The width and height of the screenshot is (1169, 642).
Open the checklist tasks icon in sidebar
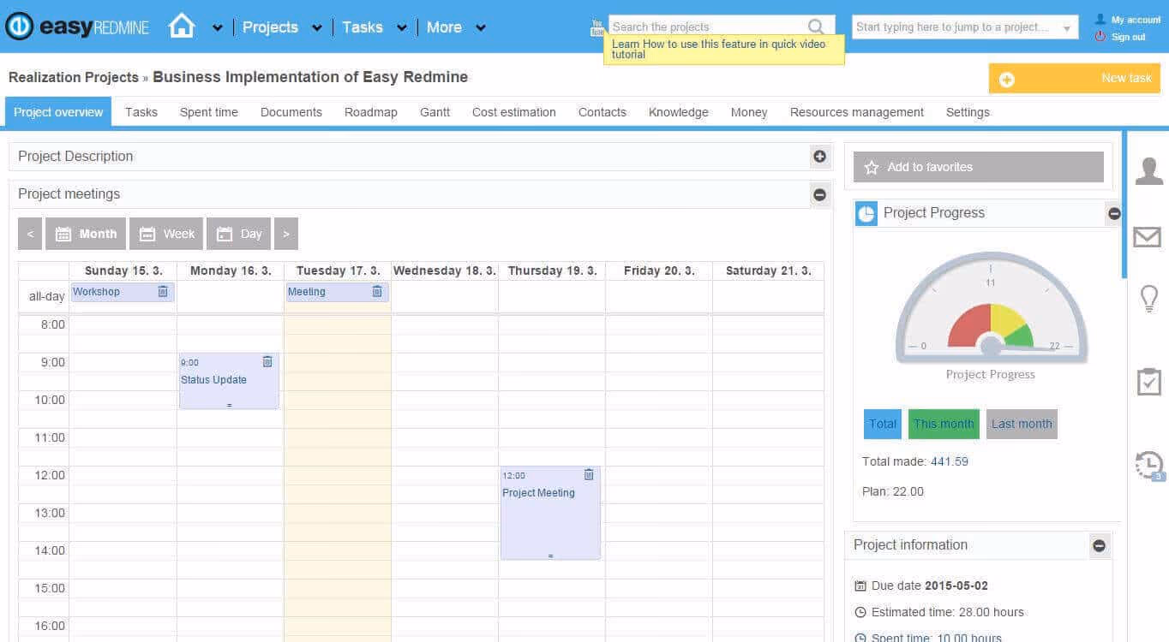[1148, 380]
